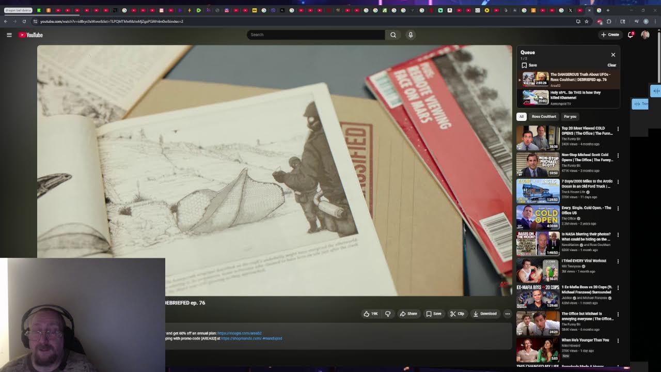Viewport: 661px width, 372px height.
Task: Start voice search with the microphone icon
Action: point(411,35)
